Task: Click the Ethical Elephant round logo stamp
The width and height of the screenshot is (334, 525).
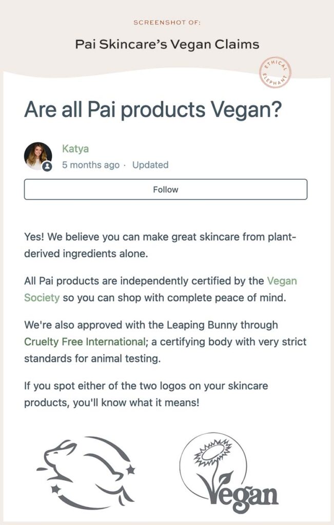Action: pos(276,72)
